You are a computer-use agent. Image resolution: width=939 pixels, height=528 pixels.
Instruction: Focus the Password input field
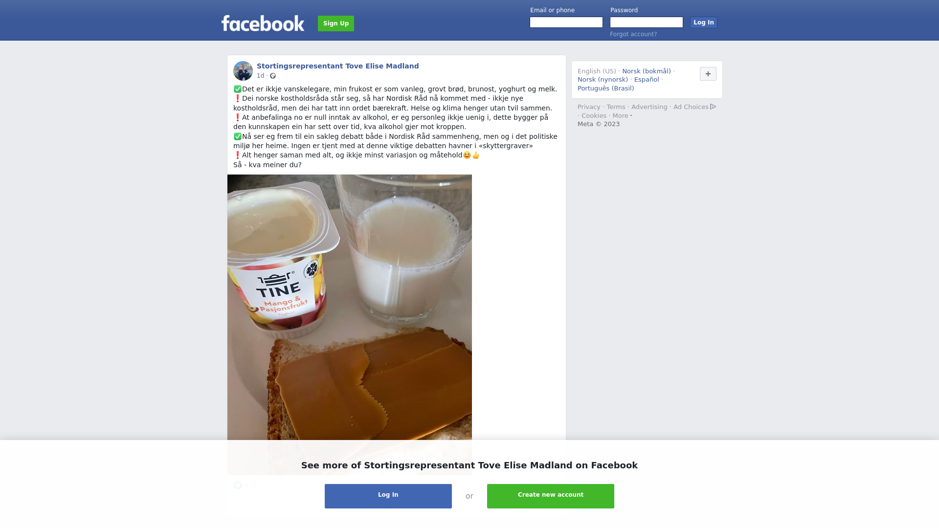647,22
